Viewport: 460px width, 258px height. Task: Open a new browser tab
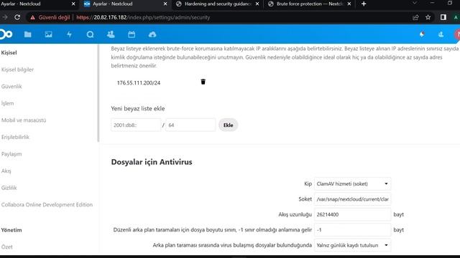364,4
